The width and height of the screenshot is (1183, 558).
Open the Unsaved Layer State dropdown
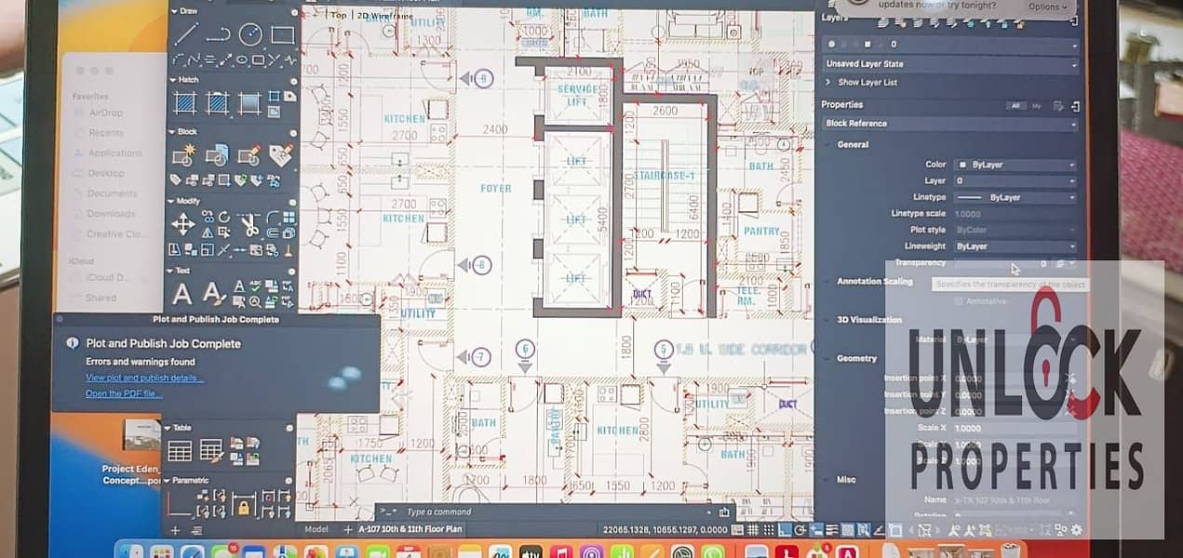click(x=950, y=64)
